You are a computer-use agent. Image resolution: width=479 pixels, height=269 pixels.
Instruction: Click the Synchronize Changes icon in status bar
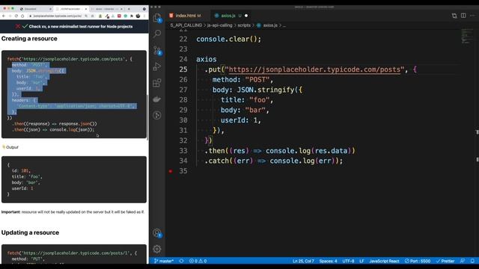(181, 261)
